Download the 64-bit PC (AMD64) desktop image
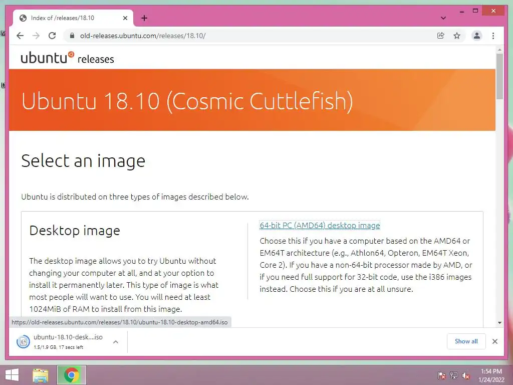This screenshot has width=513, height=385. click(320, 225)
